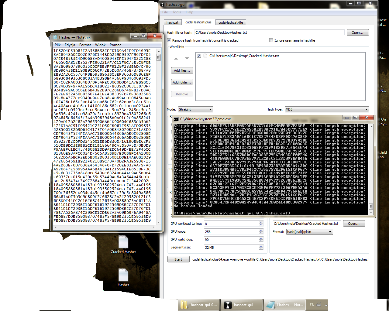Open the Plik menu in Notatnik

point(58,45)
